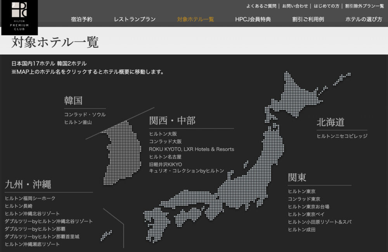Click the 対象ホテル一覧 page title
Viewport: 388px width, 252px height.
(55, 42)
